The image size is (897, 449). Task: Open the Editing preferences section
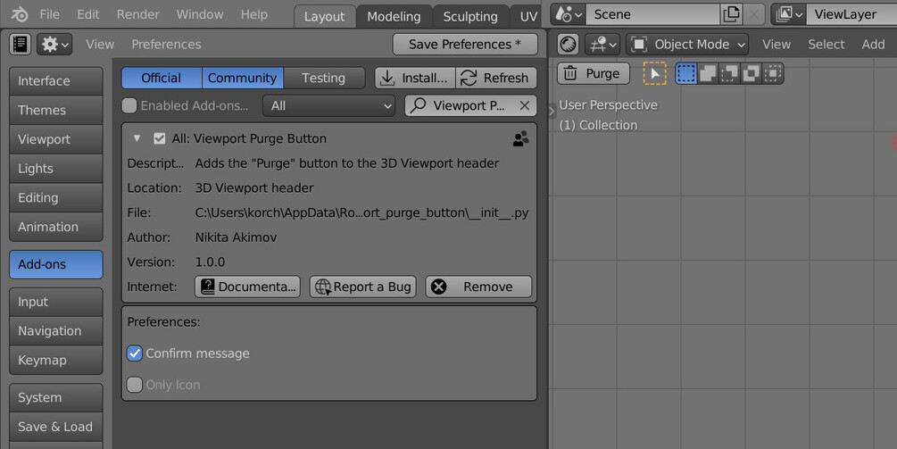56,198
